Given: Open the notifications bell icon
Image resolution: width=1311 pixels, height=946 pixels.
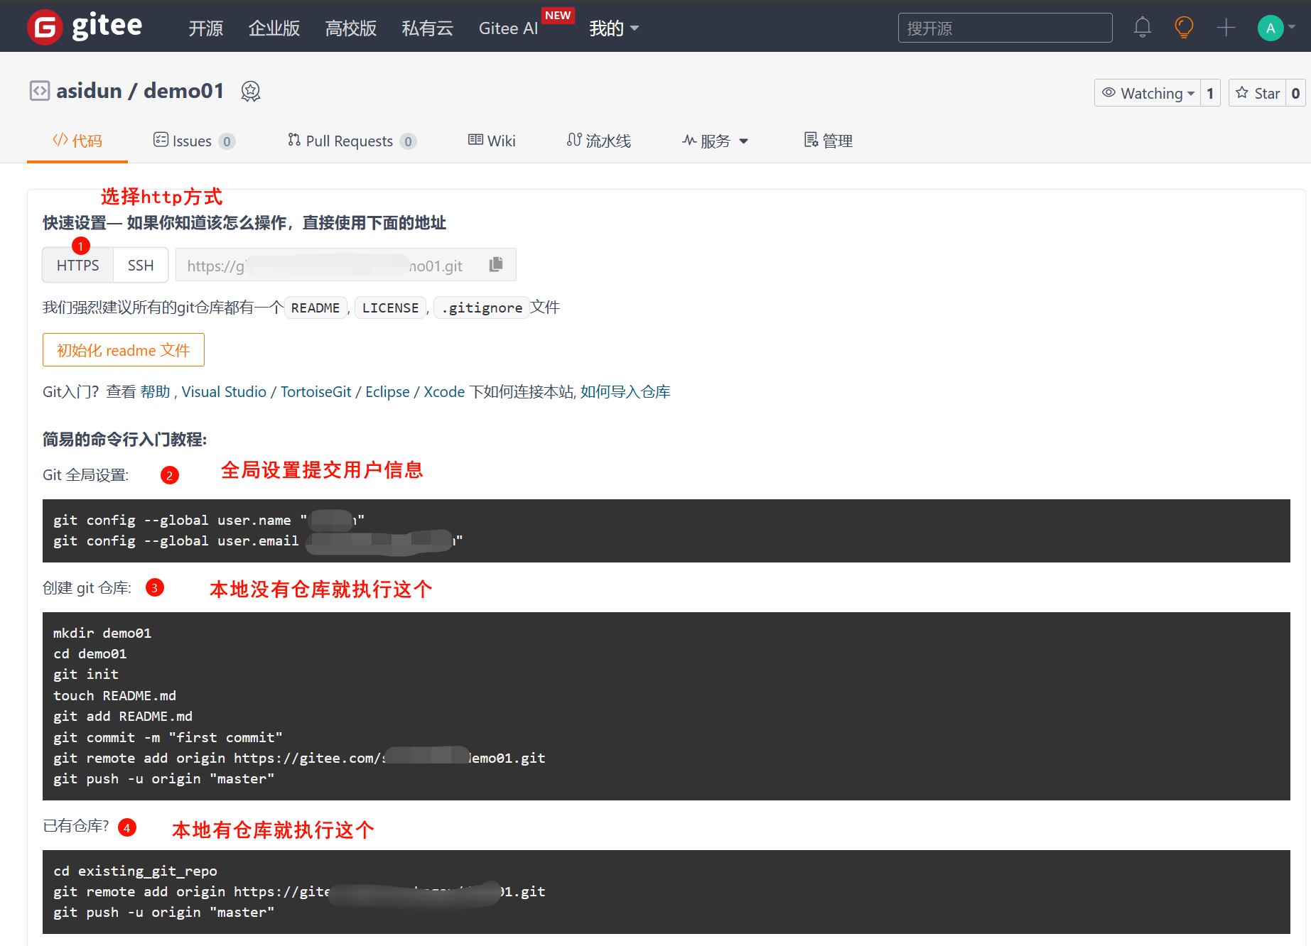Looking at the screenshot, I should tap(1142, 28).
